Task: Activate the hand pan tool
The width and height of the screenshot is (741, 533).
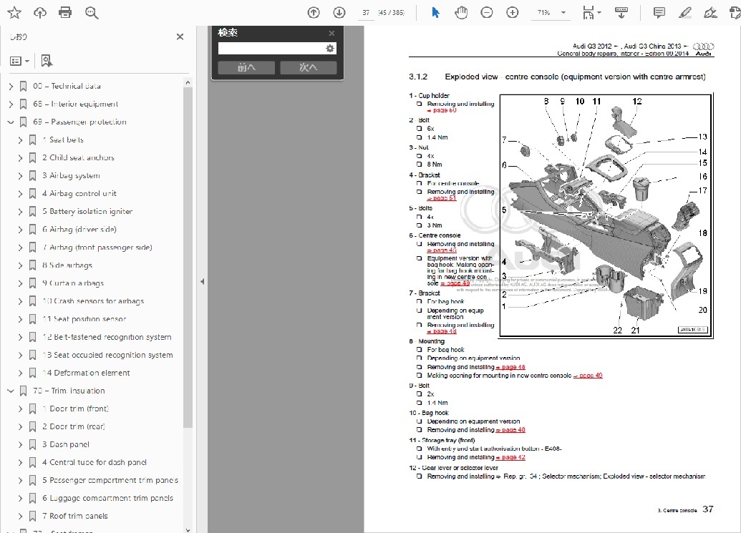Action: tap(461, 13)
